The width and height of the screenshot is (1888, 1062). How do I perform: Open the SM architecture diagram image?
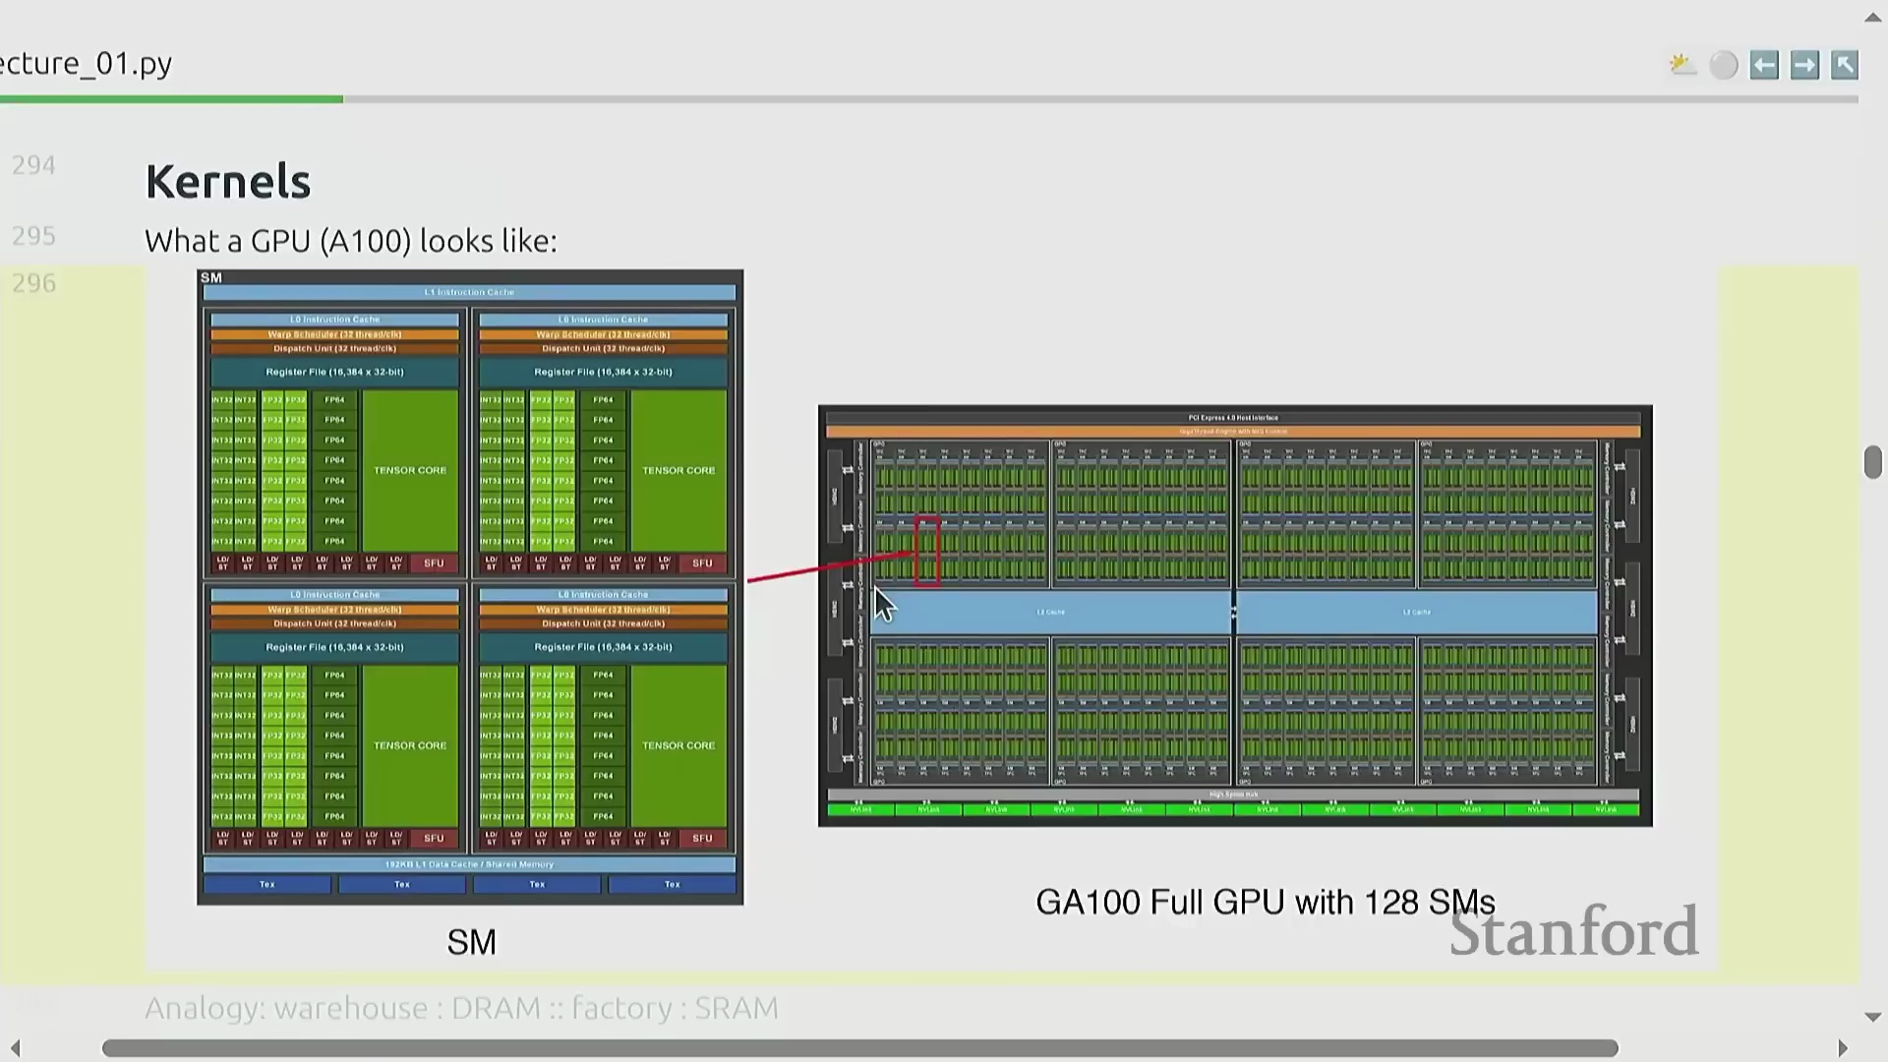point(470,587)
